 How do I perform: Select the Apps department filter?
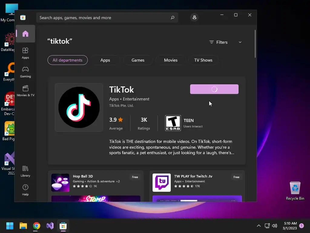click(x=105, y=60)
